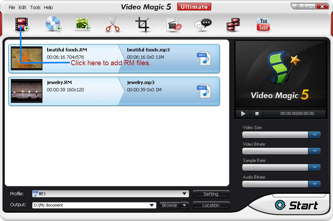333x221 pixels.
Task: Click the beatiful foods.mp3 output name
Action: click(x=148, y=50)
